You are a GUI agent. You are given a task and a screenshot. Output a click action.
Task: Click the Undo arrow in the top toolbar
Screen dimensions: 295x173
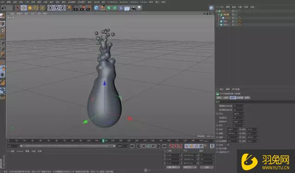coord(4,8)
